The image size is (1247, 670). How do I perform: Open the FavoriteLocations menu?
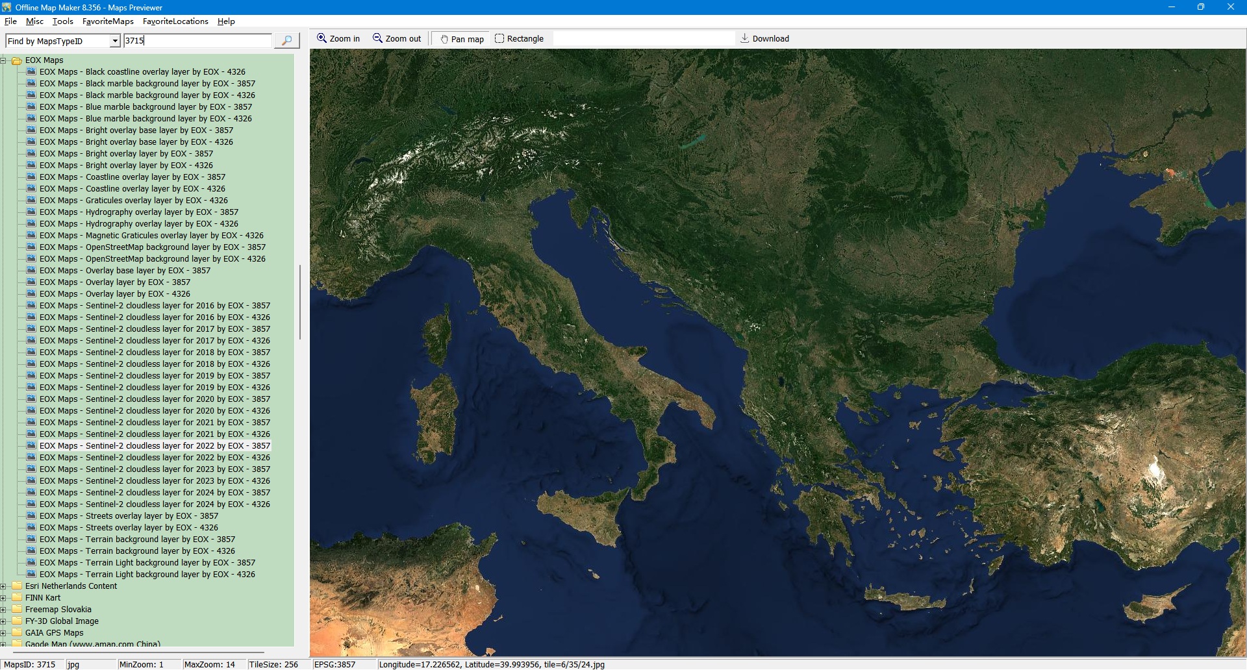click(175, 21)
